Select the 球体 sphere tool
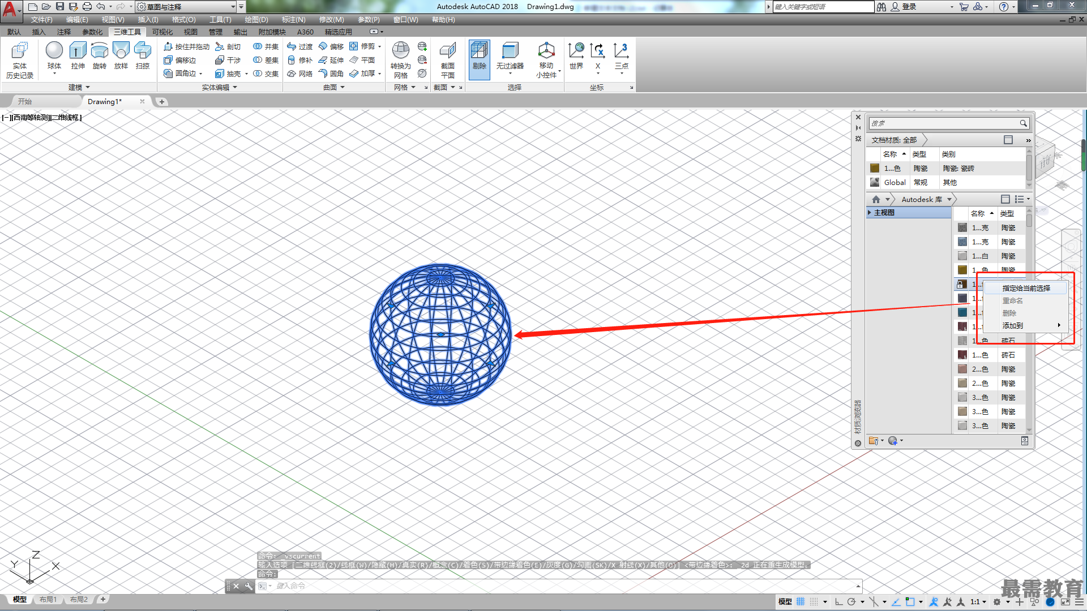The width and height of the screenshot is (1087, 611). (54, 55)
